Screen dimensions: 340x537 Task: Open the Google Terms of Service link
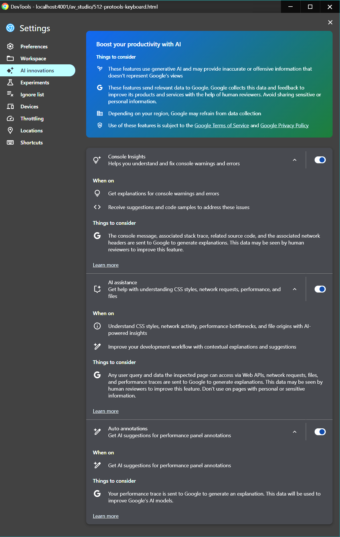[222, 126]
